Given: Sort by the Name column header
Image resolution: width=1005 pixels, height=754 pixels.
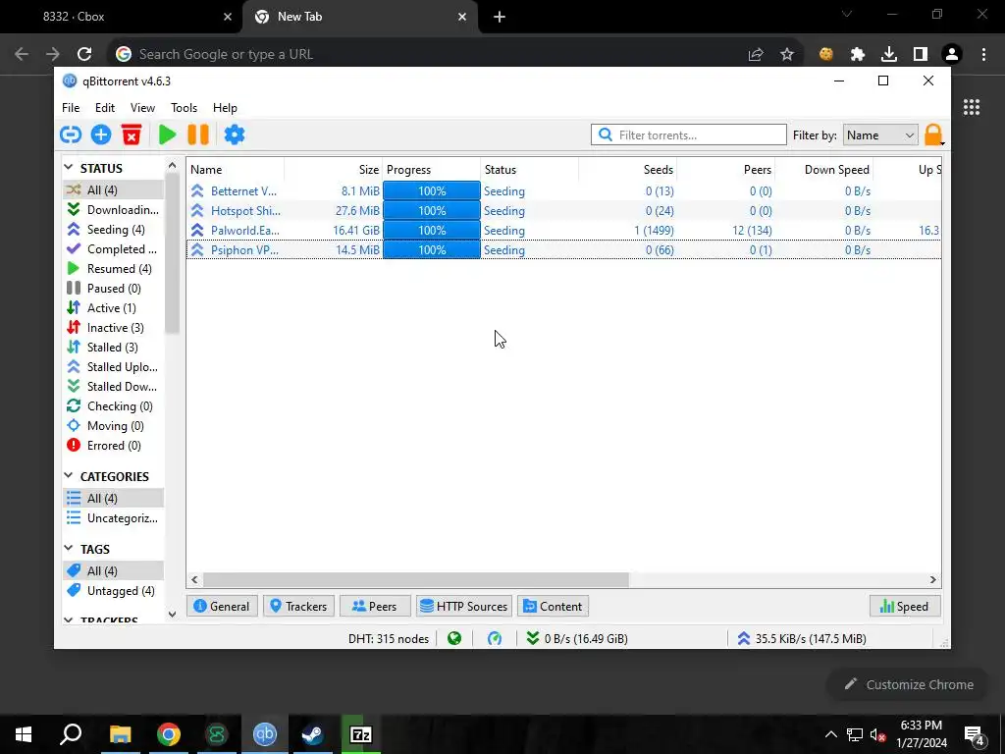Looking at the screenshot, I should pyautogui.click(x=236, y=169).
